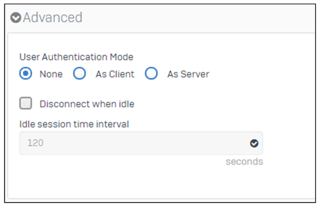321x208 pixels.
Task: Click the middle of the idle interval box
Action: (x=141, y=143)
